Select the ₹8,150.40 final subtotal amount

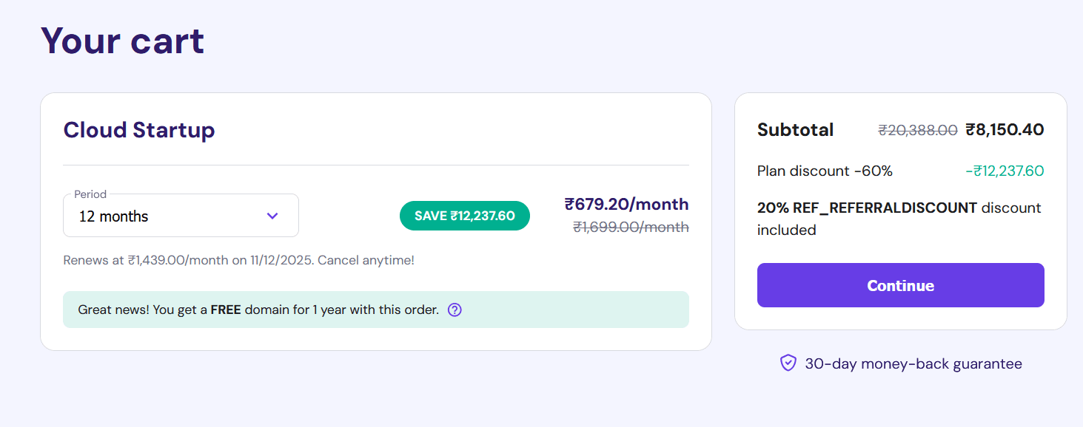pyautogui.click(x=1007, y=129)
